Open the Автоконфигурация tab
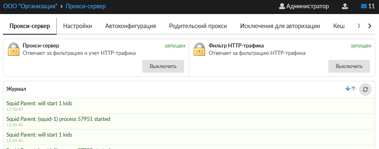 tap(131, 26)
